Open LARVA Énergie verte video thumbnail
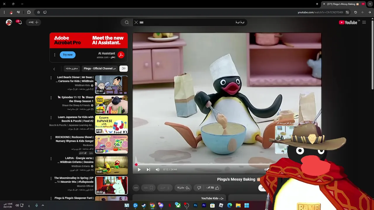The width and height of the screenshot is (374, 210). (x=111, y=165)
